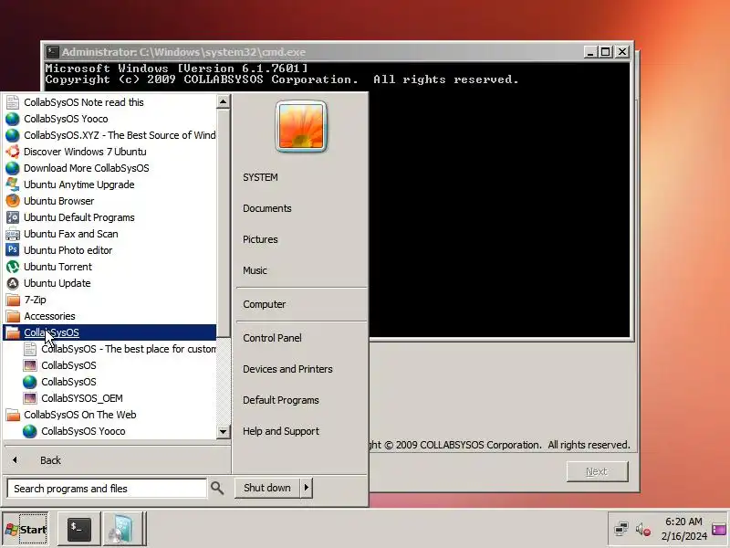
Task: Launch Ubuntu Browser via its Firefox icon
Action: coord(13,201)
